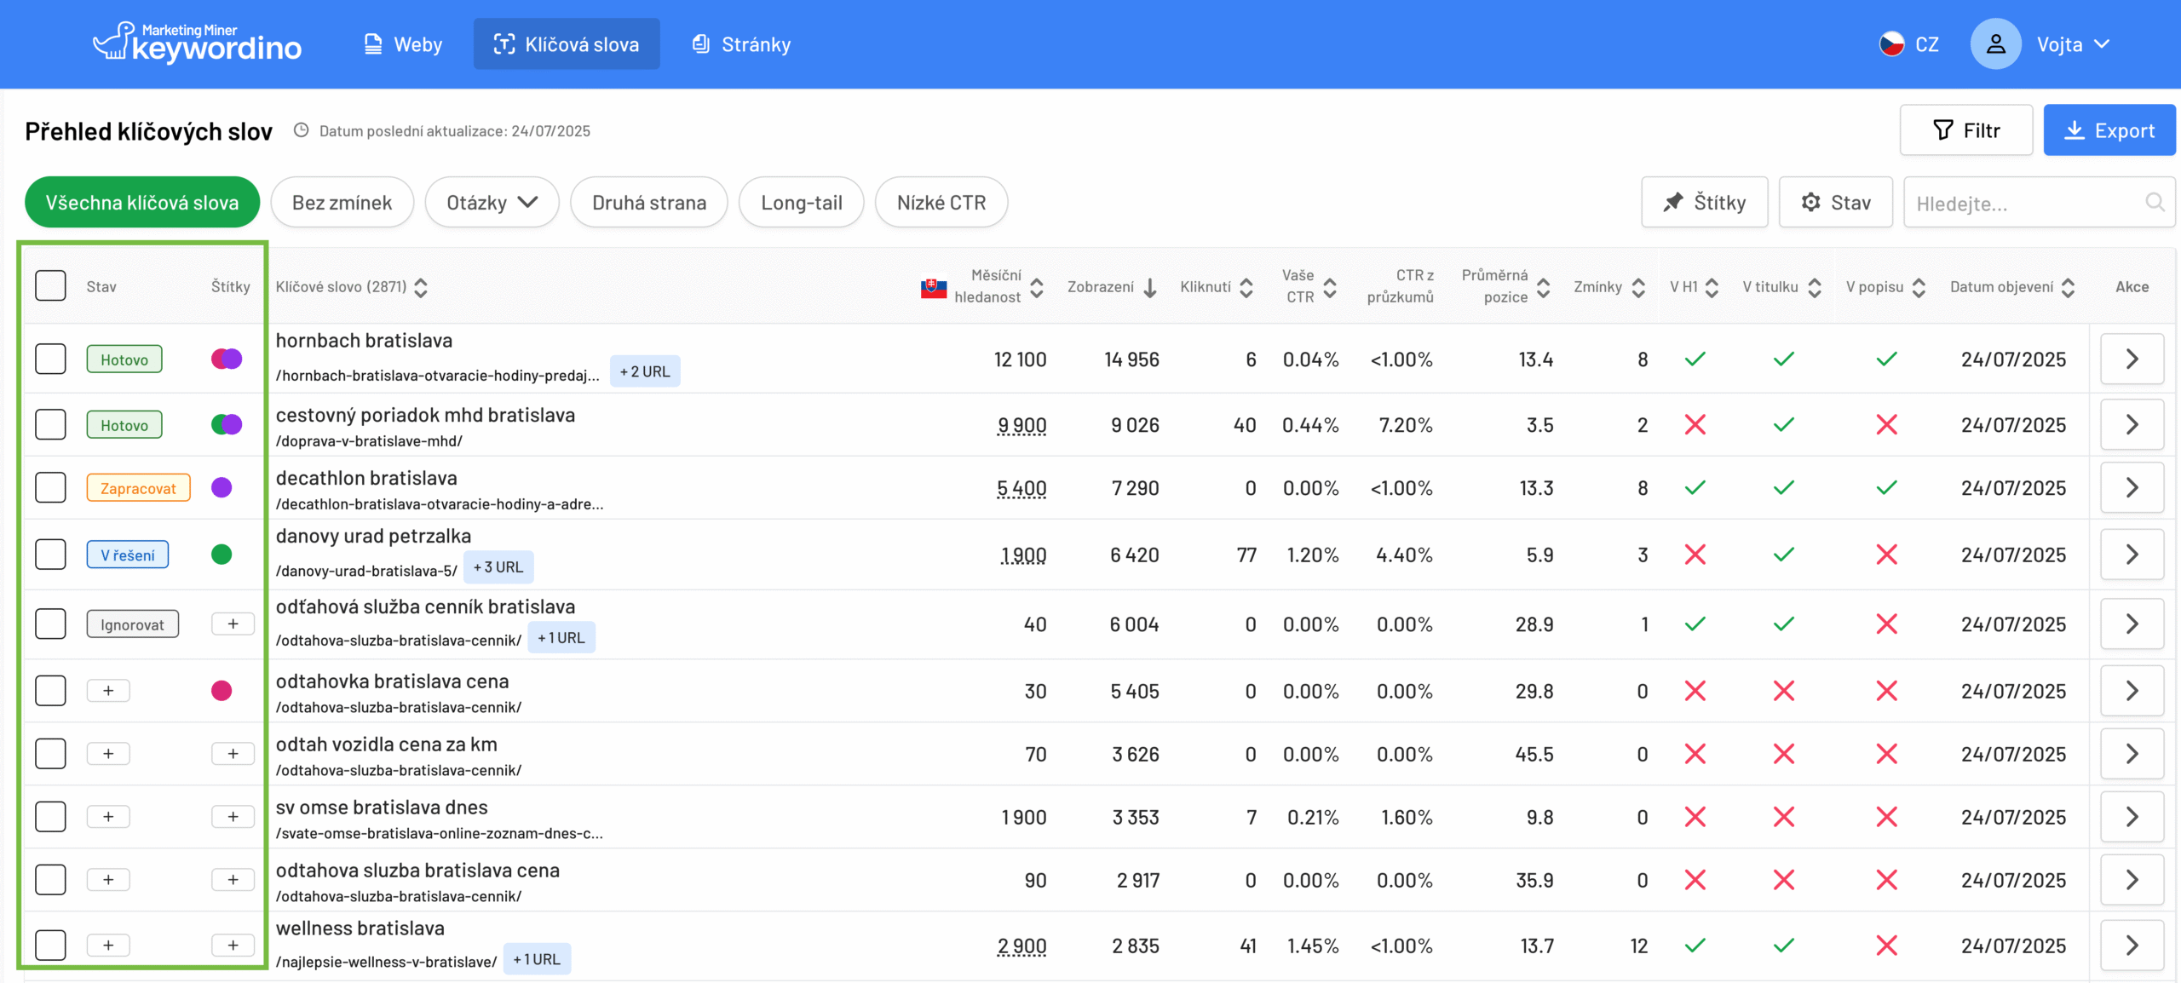Open Zapracovat status for decathlon bratislava
This screenshot has height=983, width=2181.
tap(138, 488)
